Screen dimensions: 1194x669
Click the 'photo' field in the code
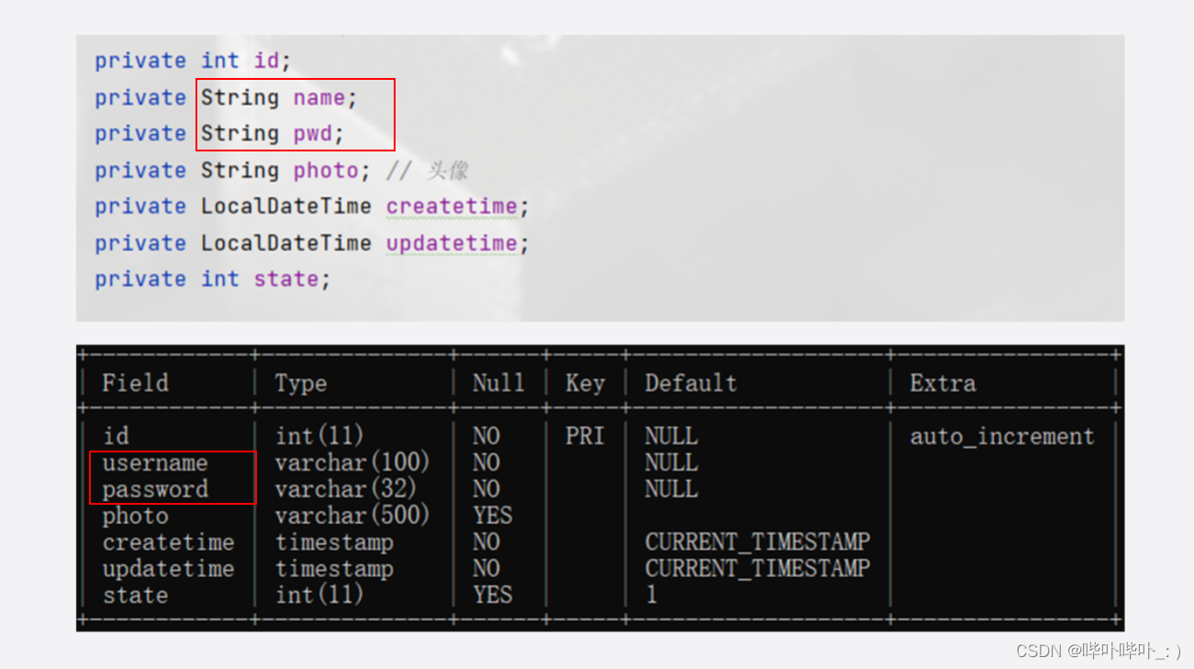coord(326,171)
